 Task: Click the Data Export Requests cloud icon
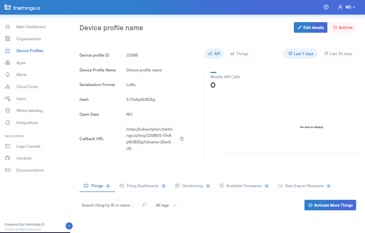[280, 186]
